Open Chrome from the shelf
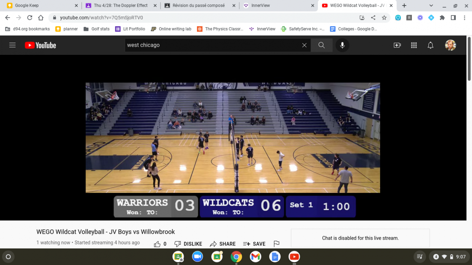Screen dimensions: 472x265 [236, 257]
